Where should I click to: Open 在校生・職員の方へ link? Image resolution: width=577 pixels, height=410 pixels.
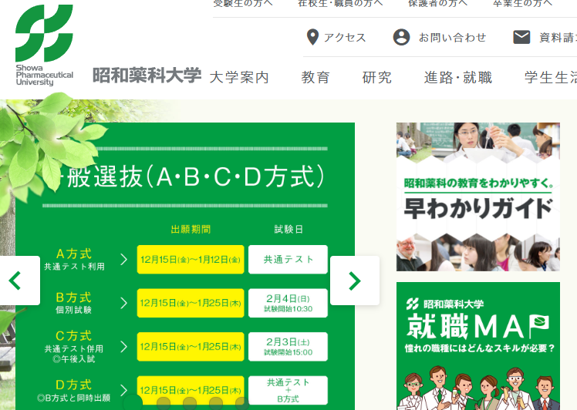[340, 4]
